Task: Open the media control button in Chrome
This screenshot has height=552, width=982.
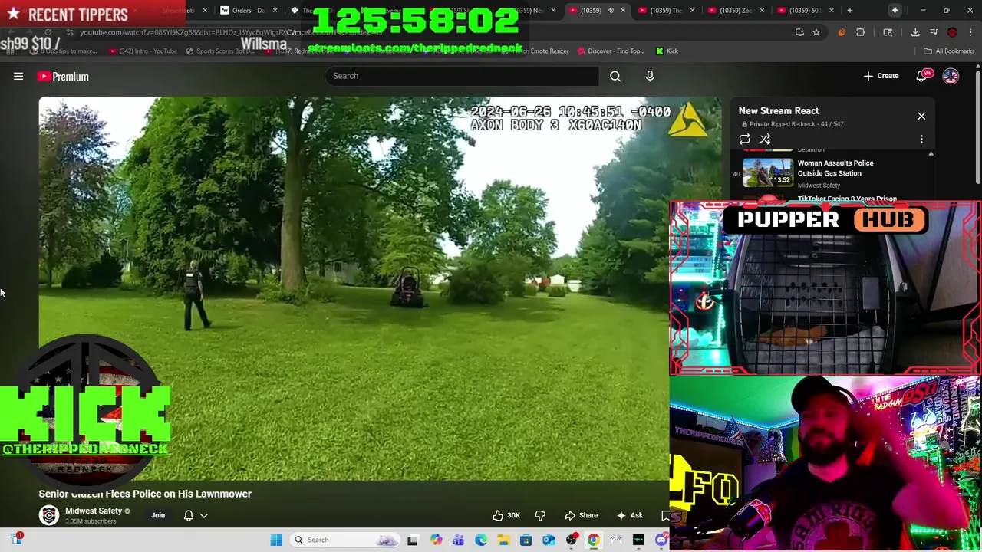Action: (934, 32)
